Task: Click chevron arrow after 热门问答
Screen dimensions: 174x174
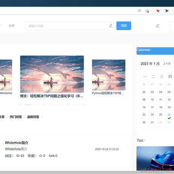Action: click(25, 117)
